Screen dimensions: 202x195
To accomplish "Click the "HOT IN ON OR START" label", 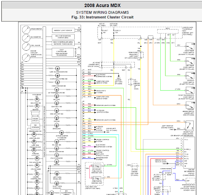I will pyautogui.click(x=114, y=25).
